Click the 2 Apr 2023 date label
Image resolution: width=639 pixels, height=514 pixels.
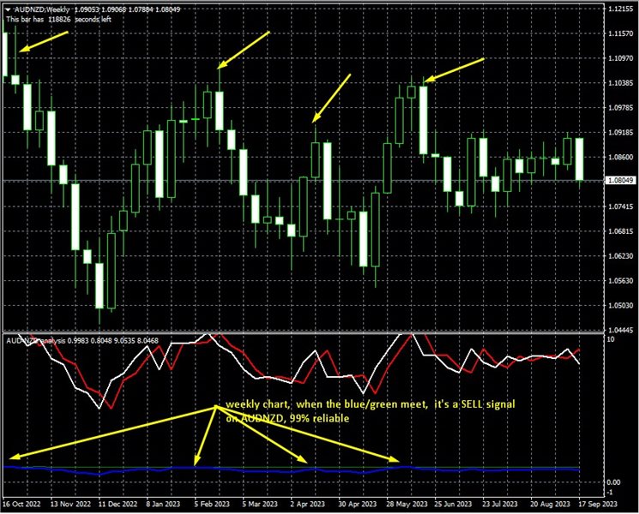[307, 504]
